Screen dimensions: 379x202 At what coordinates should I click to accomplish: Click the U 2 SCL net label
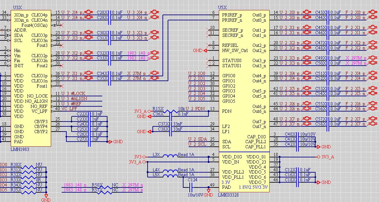(x=197, y=144)
